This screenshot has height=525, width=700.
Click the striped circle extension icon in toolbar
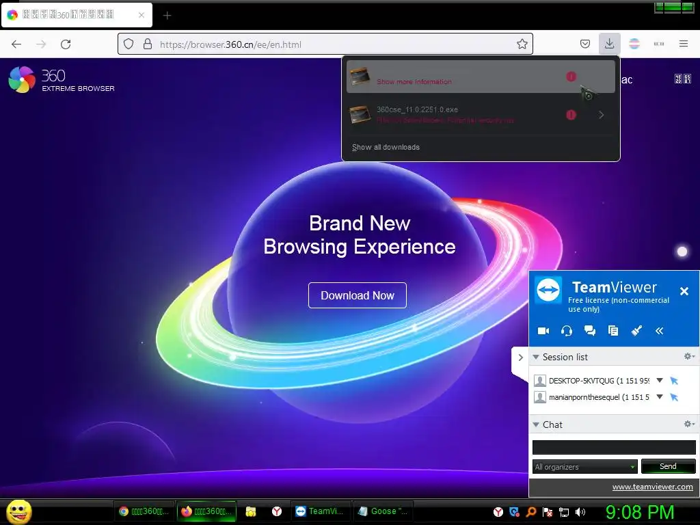634,44
